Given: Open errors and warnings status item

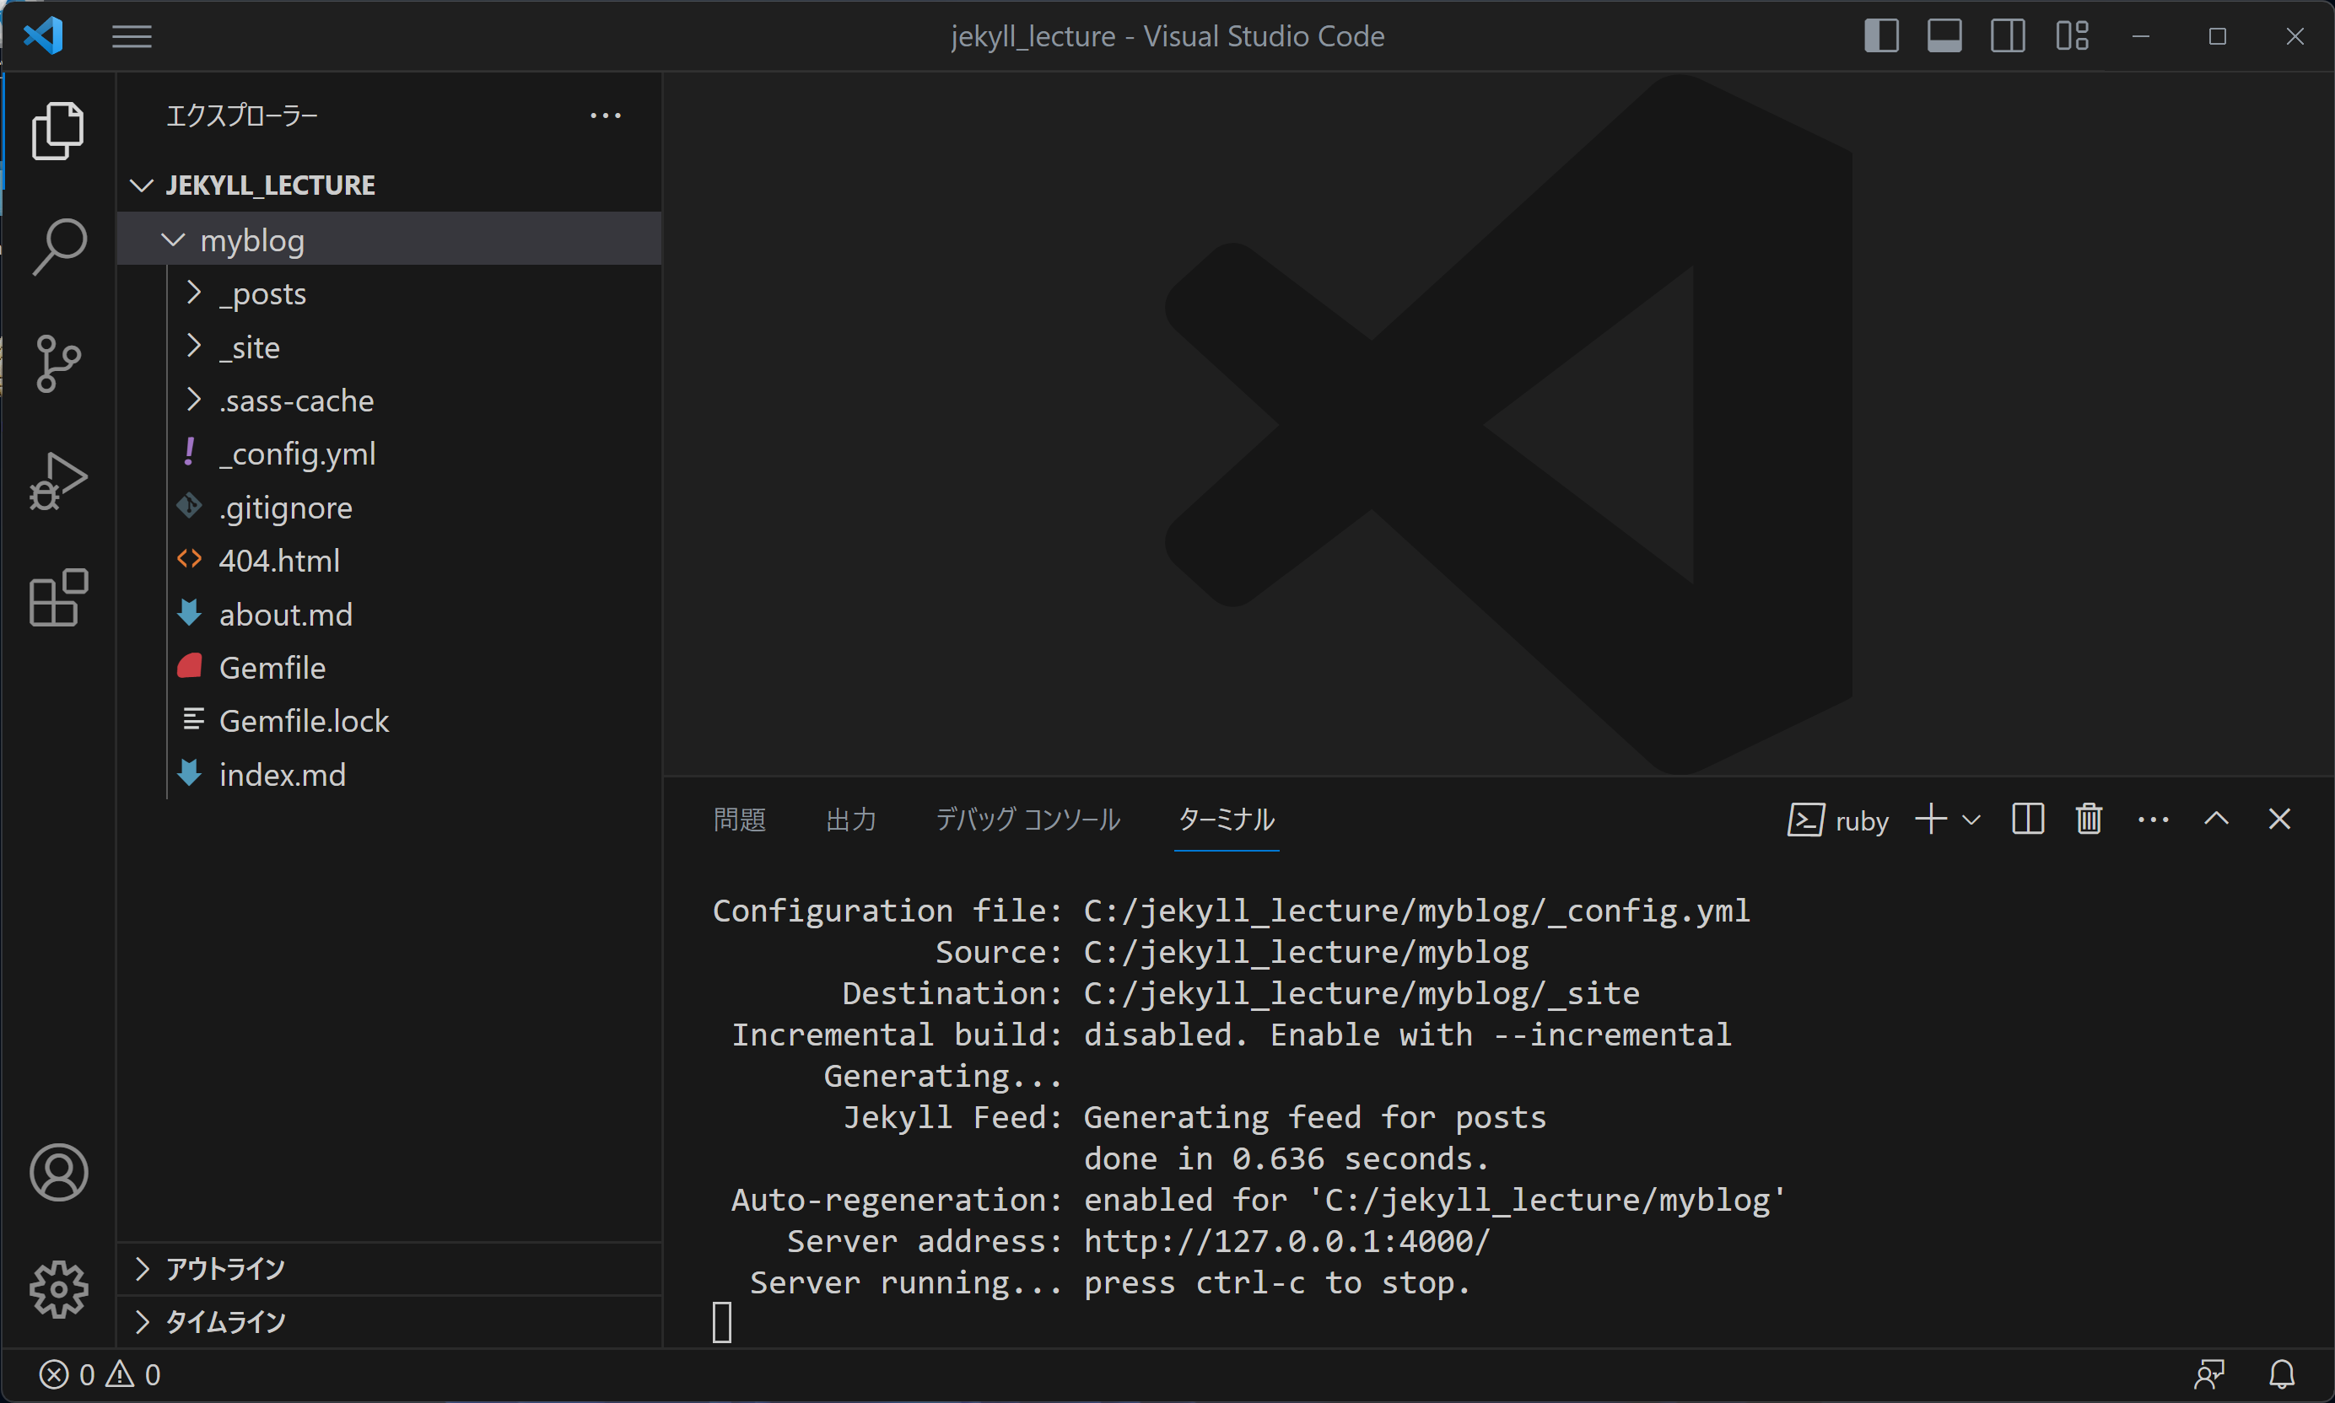Looking at the screenshot, I should pos(100,1374).
